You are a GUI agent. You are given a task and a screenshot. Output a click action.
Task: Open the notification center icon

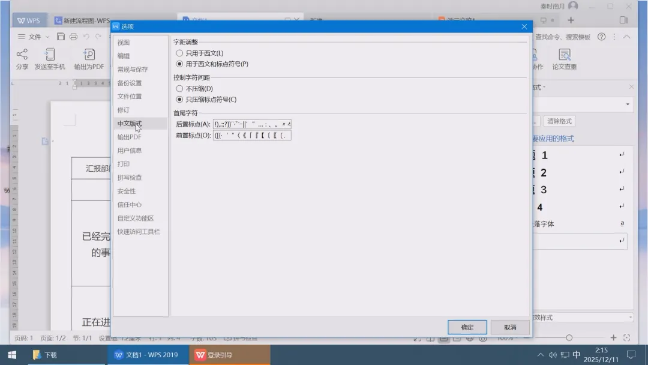click(x=631, y=355)
